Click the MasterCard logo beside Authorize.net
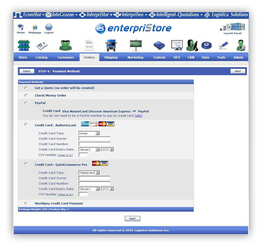This screenshot has width=262, height=247. pyautogui.click(x=102, y=124)
